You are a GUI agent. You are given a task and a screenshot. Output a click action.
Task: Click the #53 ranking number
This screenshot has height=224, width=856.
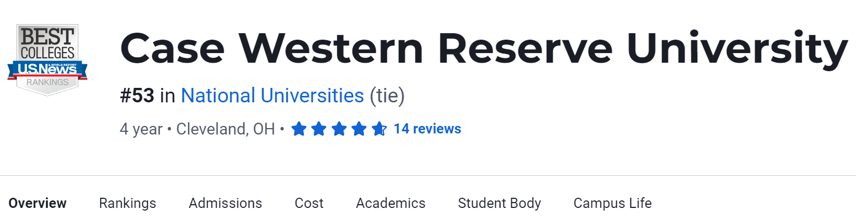click(x=137, y=96)
